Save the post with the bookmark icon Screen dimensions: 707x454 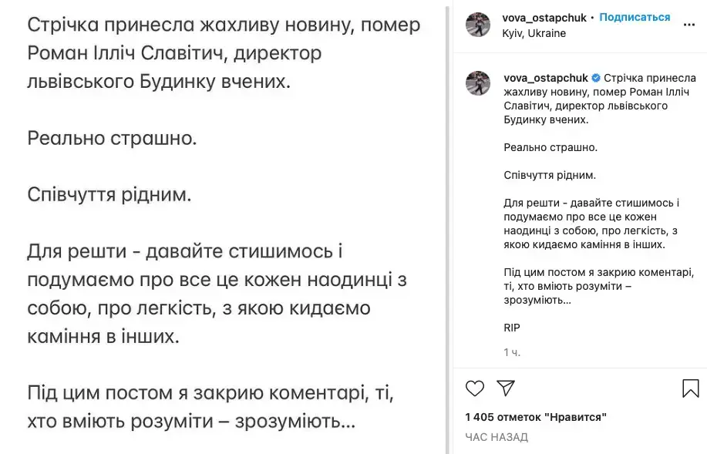[690, 388]
